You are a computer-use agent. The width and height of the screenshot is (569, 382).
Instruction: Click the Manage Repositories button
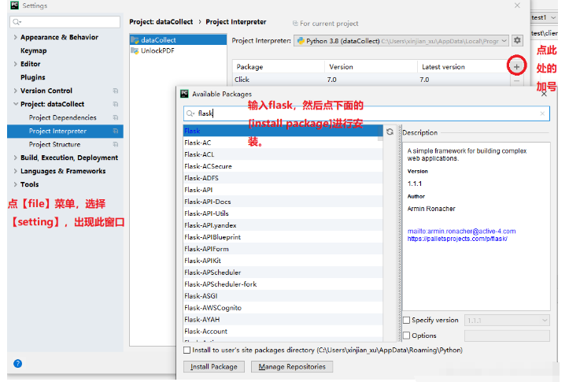[x=292, y=366]
